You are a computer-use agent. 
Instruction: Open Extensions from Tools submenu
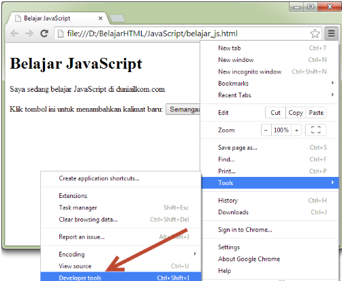point(121,196)
